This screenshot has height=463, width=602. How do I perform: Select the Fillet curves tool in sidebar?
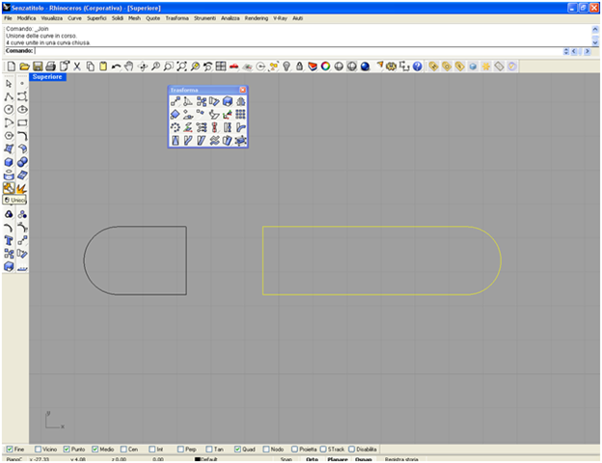tap(22, 135)
